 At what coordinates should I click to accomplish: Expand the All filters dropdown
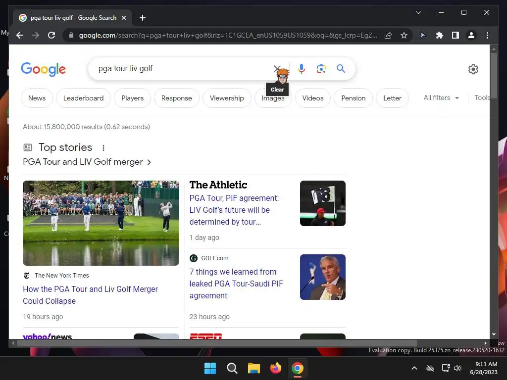(x=441, y=97)
